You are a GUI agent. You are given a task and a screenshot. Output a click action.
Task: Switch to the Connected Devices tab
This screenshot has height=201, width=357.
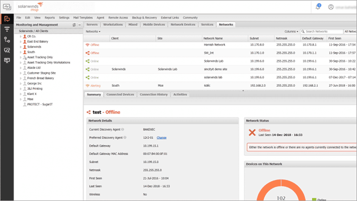coord(120,95)
